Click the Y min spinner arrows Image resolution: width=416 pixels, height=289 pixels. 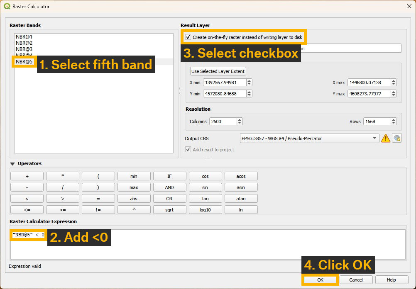point(249,94)
